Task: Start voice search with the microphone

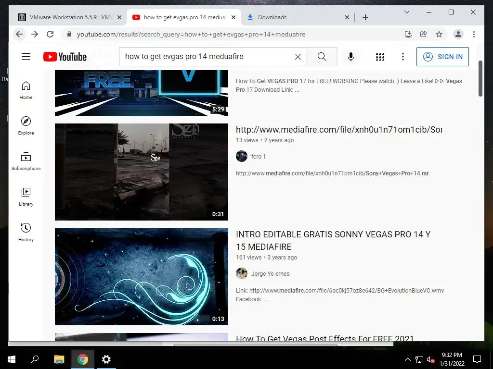Action: (351, 57)
